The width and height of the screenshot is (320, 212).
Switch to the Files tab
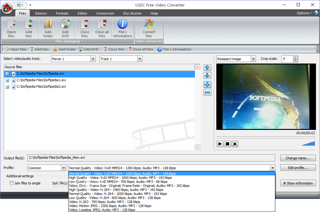pos(22,13)
